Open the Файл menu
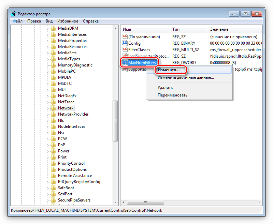 (18, 21)
